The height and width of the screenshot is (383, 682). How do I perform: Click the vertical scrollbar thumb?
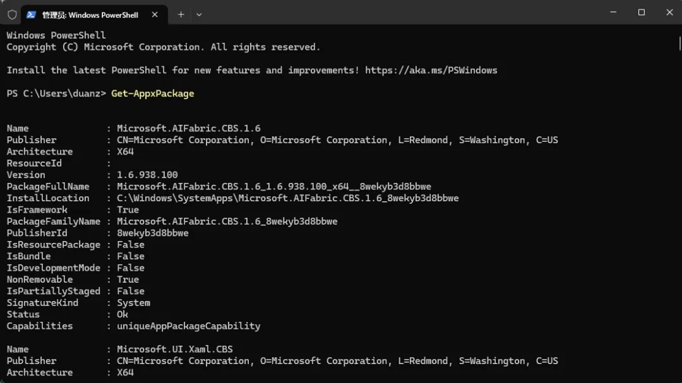[680, 44]
